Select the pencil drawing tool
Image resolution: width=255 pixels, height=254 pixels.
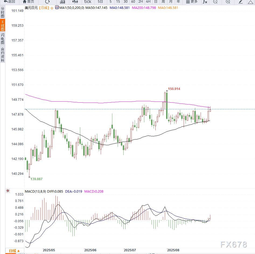(x=241, y=2)
